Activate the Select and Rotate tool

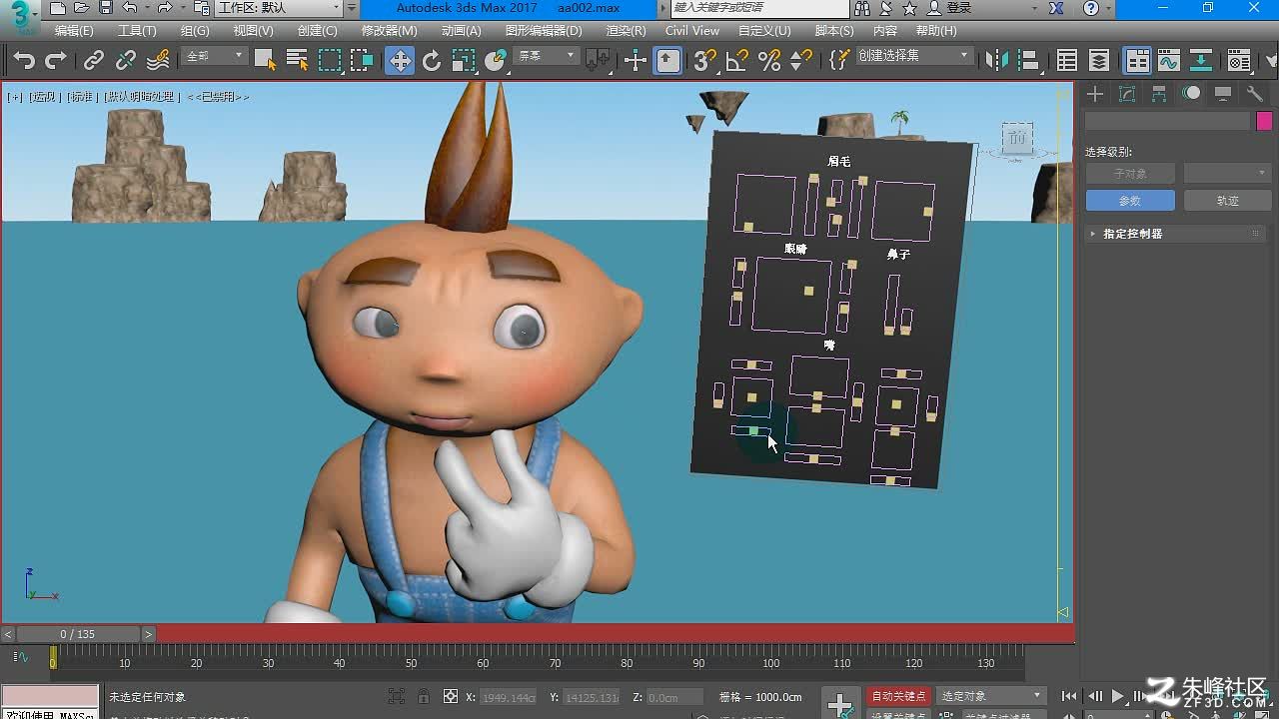[x=432, y=61]
